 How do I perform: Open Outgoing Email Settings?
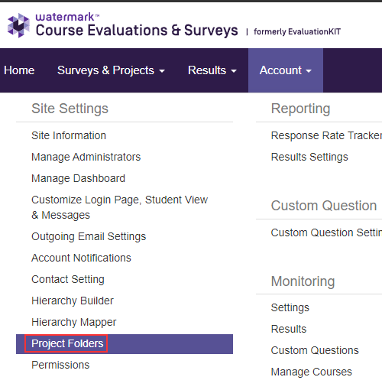click(x=89, y=236)
